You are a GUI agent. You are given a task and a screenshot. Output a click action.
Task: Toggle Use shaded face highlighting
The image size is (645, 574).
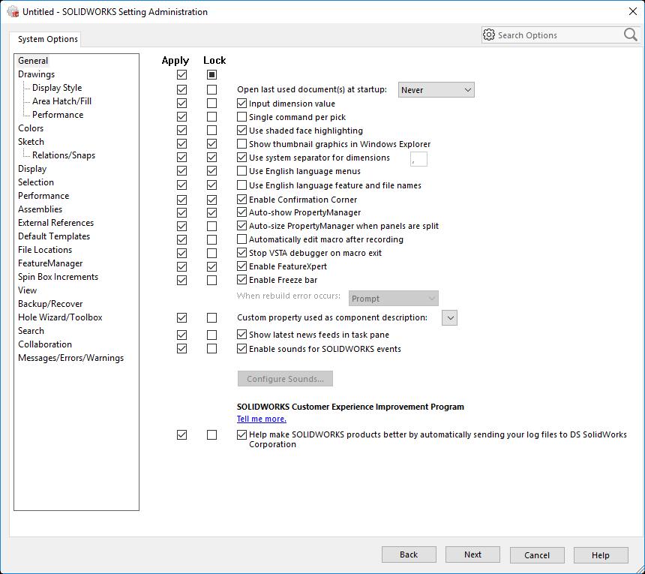pyautogui.click(x=241, y=131)
